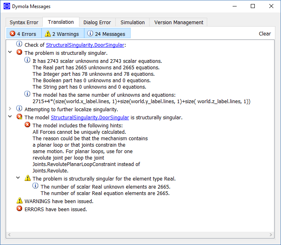The image size is (281, 245).
Task: Click the error icon beside 'The problem is structurally singular.'
Action: tap(19, 52)
